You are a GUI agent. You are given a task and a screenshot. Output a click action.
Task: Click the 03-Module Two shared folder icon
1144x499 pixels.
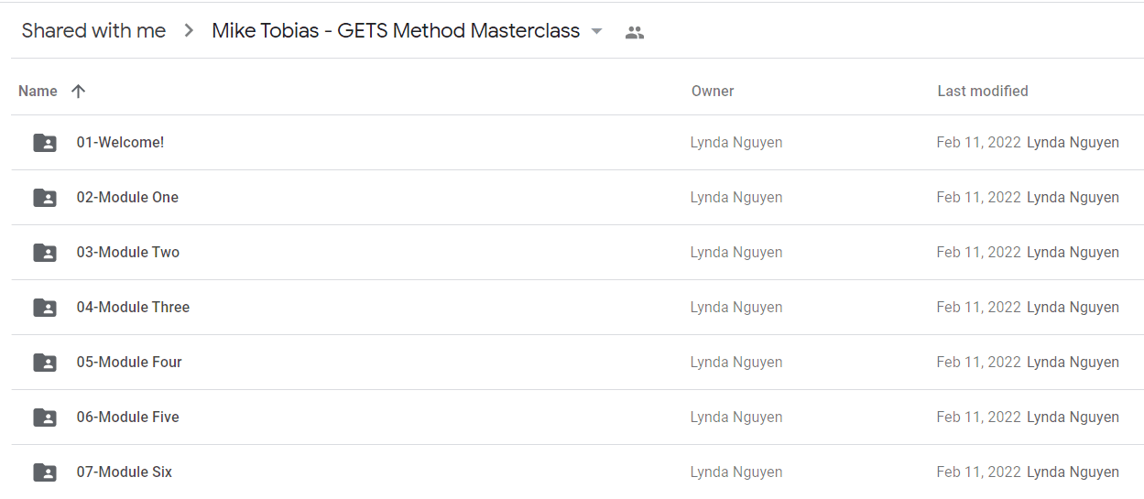[x=45, y=253]
